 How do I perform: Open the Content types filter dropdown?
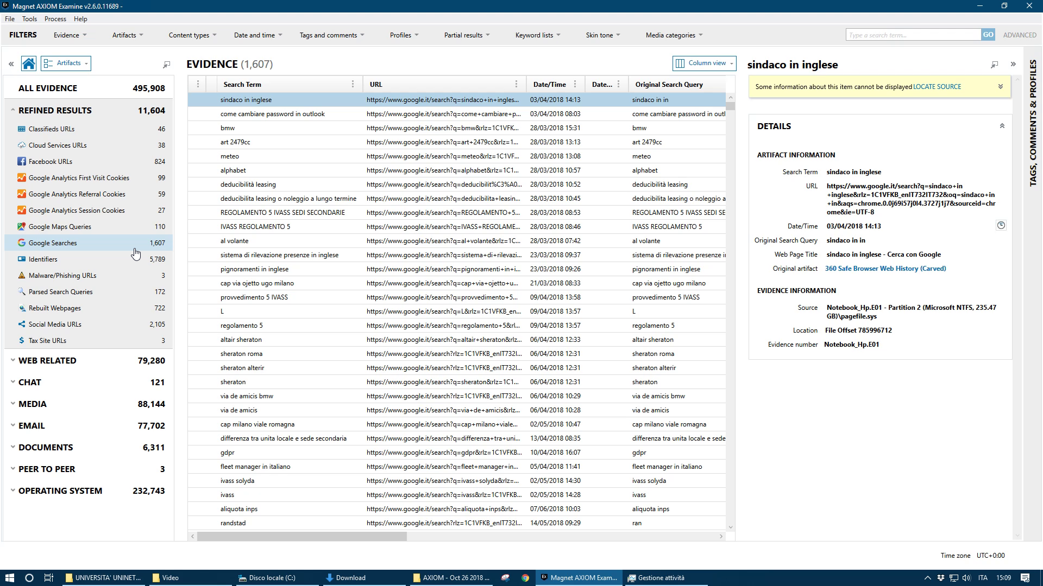[x=192, y=35]
